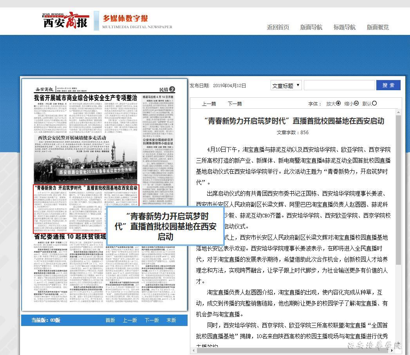Go to next article 下一篇
This screenshot has height=355, width=410.
[235, 104]
